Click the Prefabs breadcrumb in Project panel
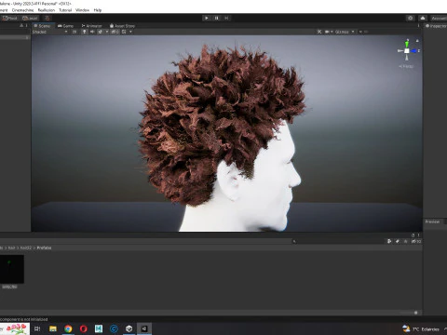The image size is (447, 335). 44,248
